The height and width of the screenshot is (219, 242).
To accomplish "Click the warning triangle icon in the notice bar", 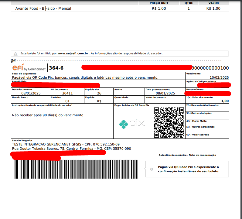I will tap(15, 53).
